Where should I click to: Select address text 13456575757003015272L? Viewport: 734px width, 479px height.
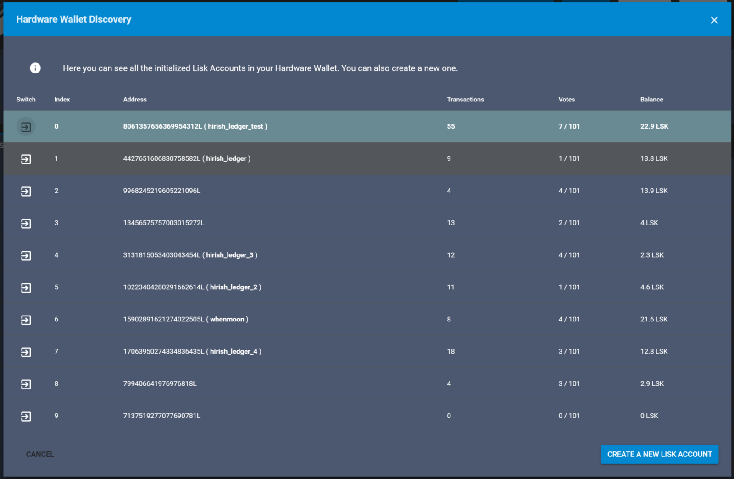point(163,223)
